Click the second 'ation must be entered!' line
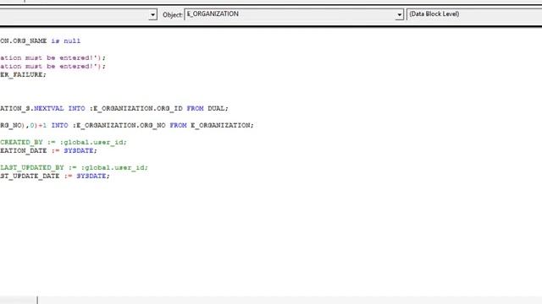Screen dimensions: 542x304 (x=53, y=66)
